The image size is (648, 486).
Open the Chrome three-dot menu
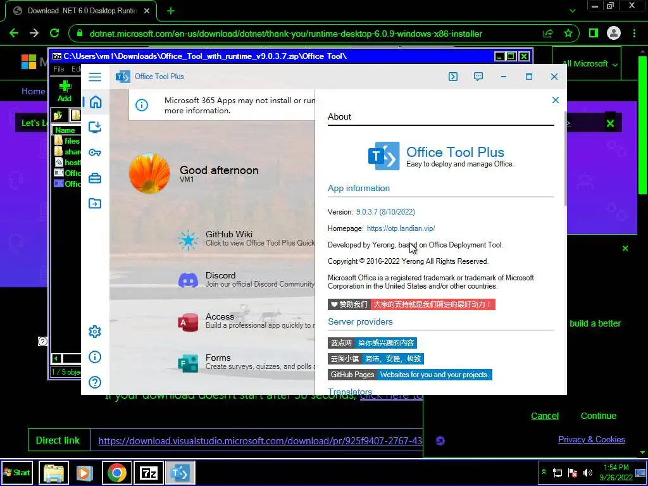[634, 34]
